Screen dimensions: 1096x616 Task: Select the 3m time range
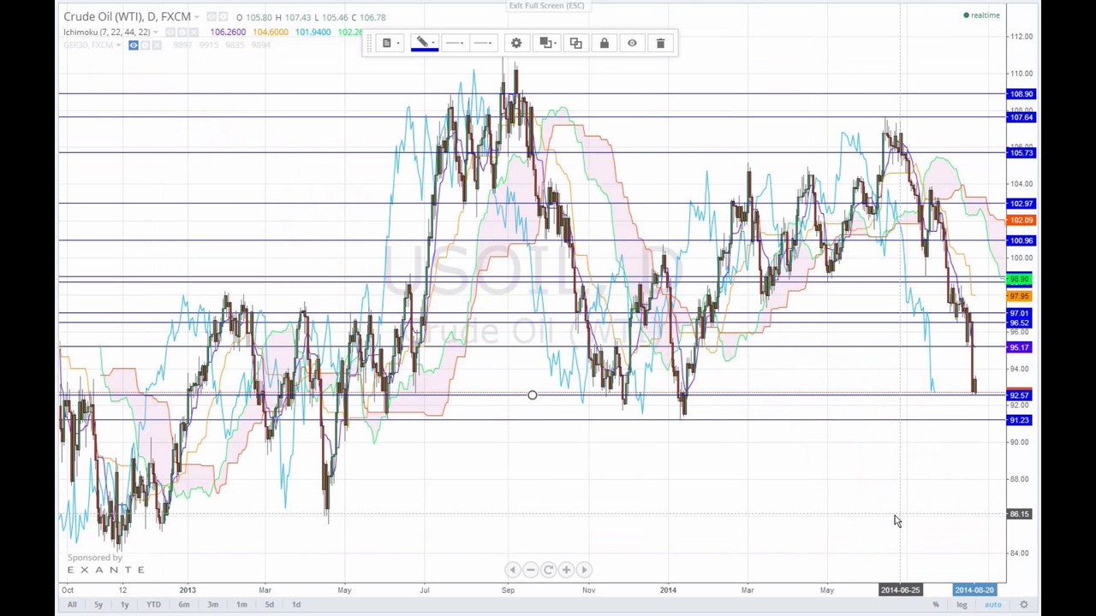pos(213,605)
